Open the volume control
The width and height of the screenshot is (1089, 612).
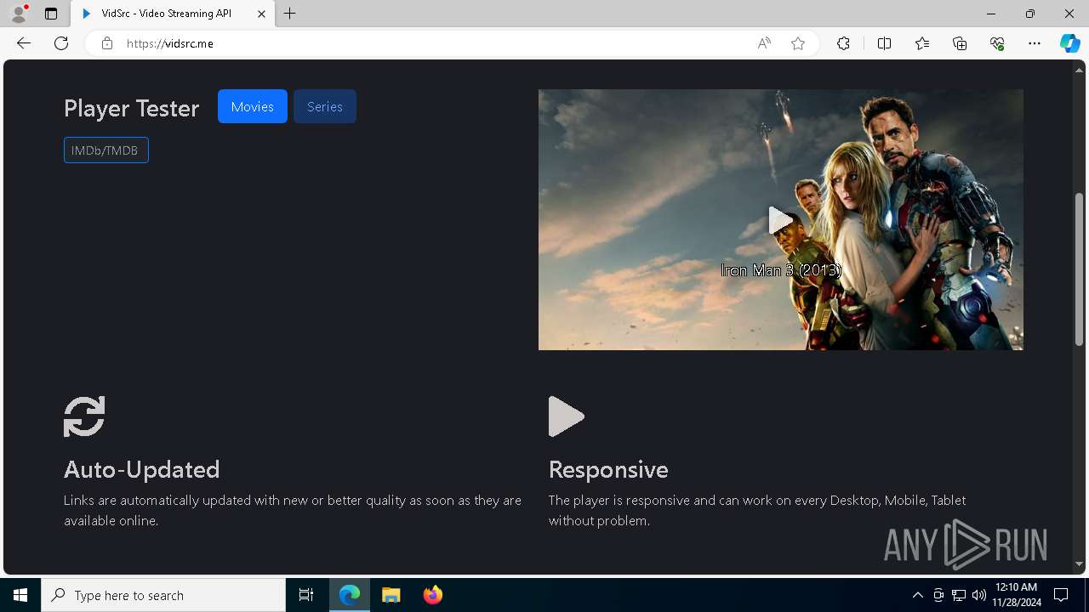979,595
